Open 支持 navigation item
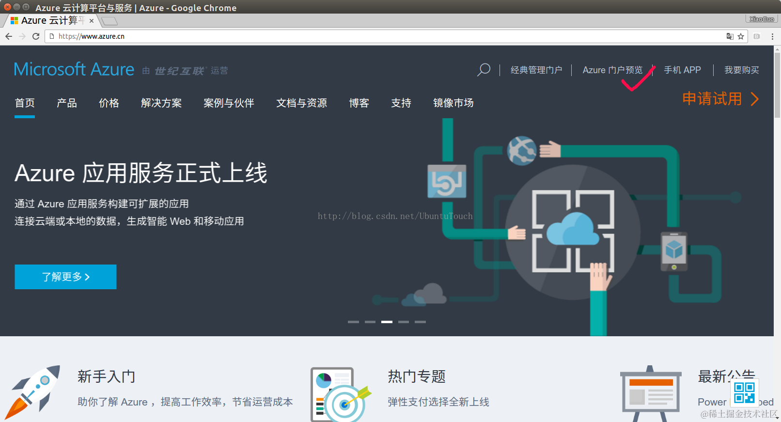Image resolution: width=781 pixels, height=422 pixels. pos(401,103)
